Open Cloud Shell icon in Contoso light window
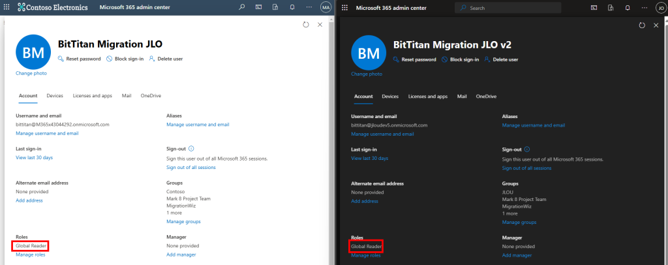668x265 pixels. [x=258, y=7]
